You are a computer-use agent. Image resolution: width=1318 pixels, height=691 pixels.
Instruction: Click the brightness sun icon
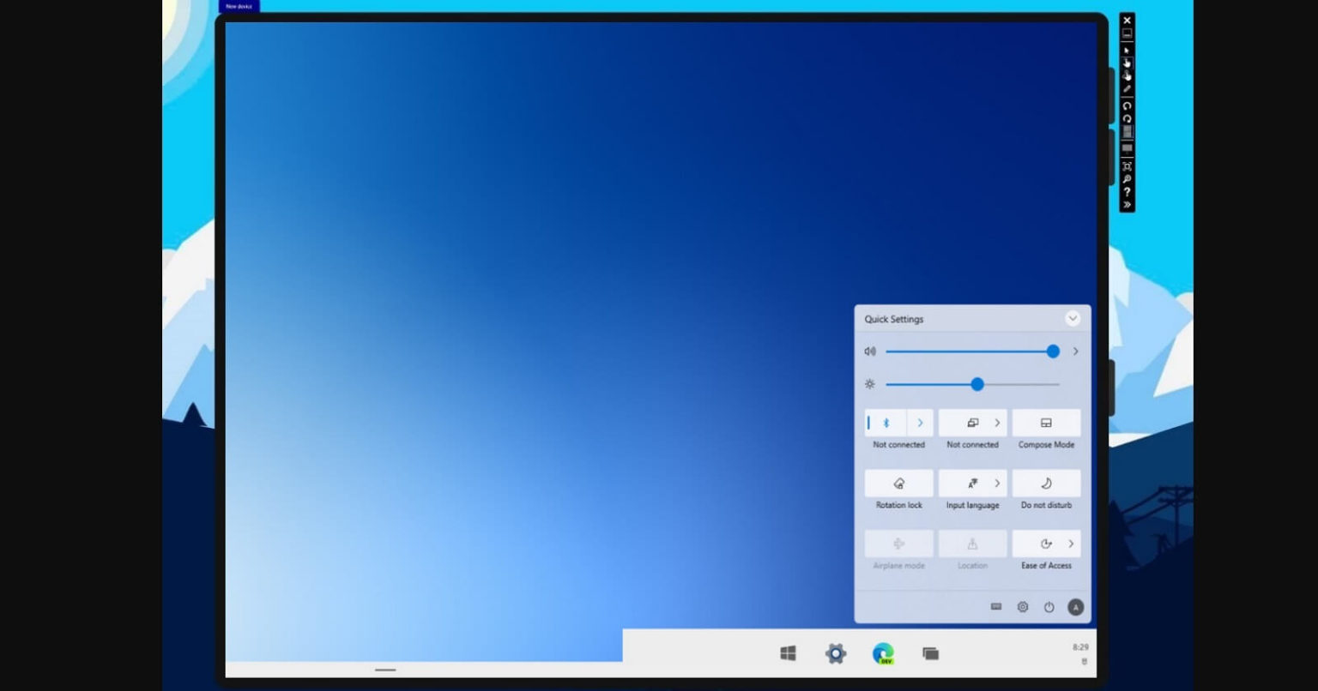click(x=869, y=384)
